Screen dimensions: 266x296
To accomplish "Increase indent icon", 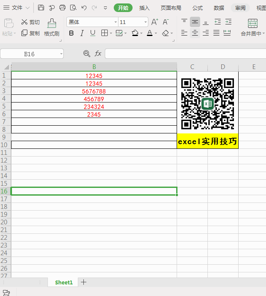I will click(228, 22).
